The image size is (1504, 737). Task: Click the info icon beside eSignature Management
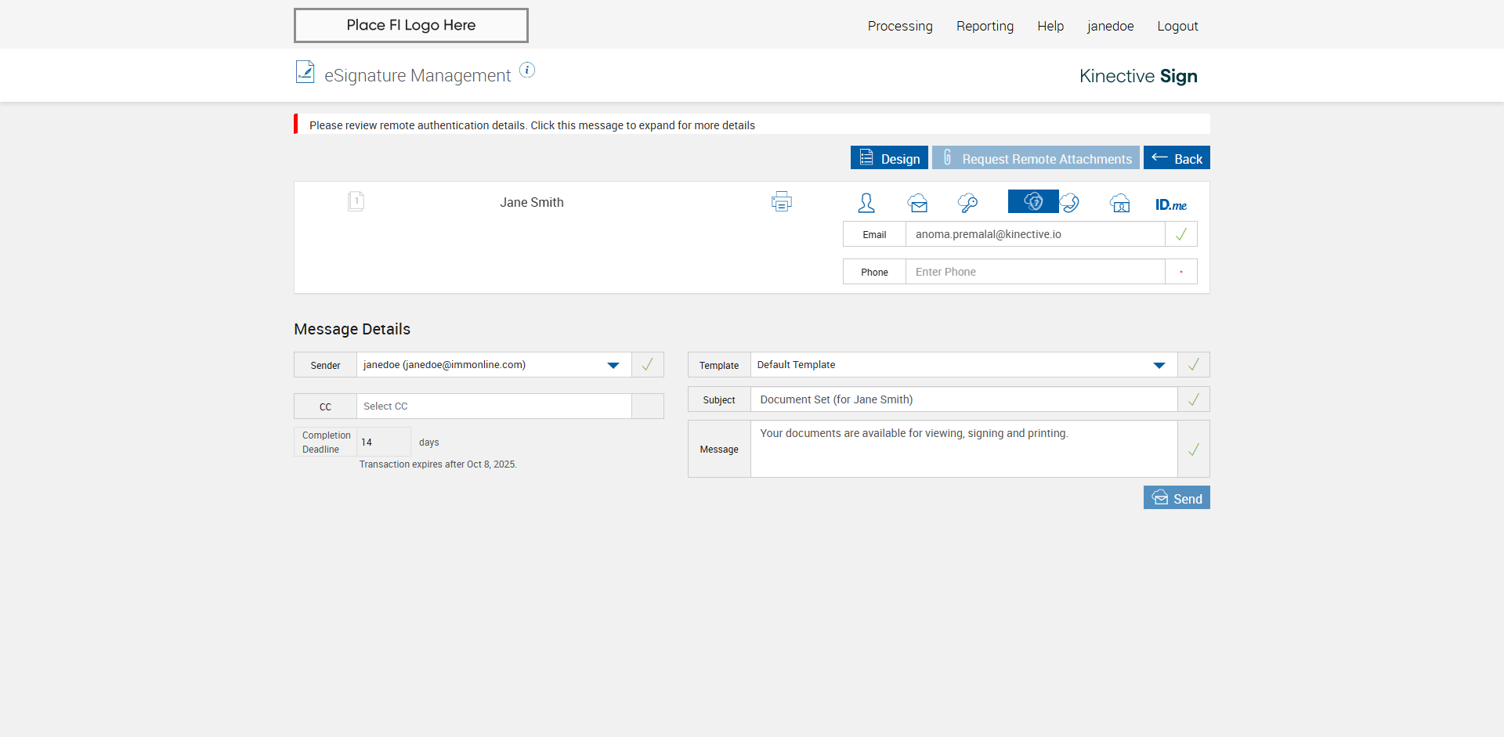527,70
